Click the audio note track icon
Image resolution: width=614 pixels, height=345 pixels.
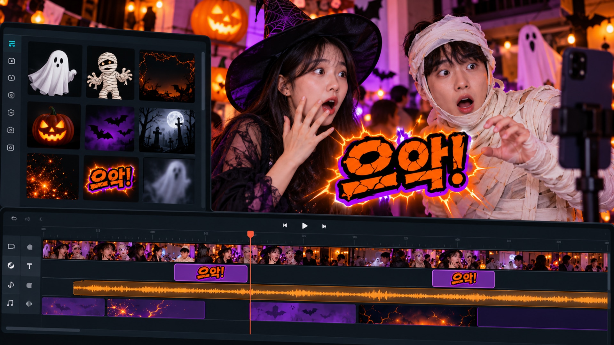[11, 285]
